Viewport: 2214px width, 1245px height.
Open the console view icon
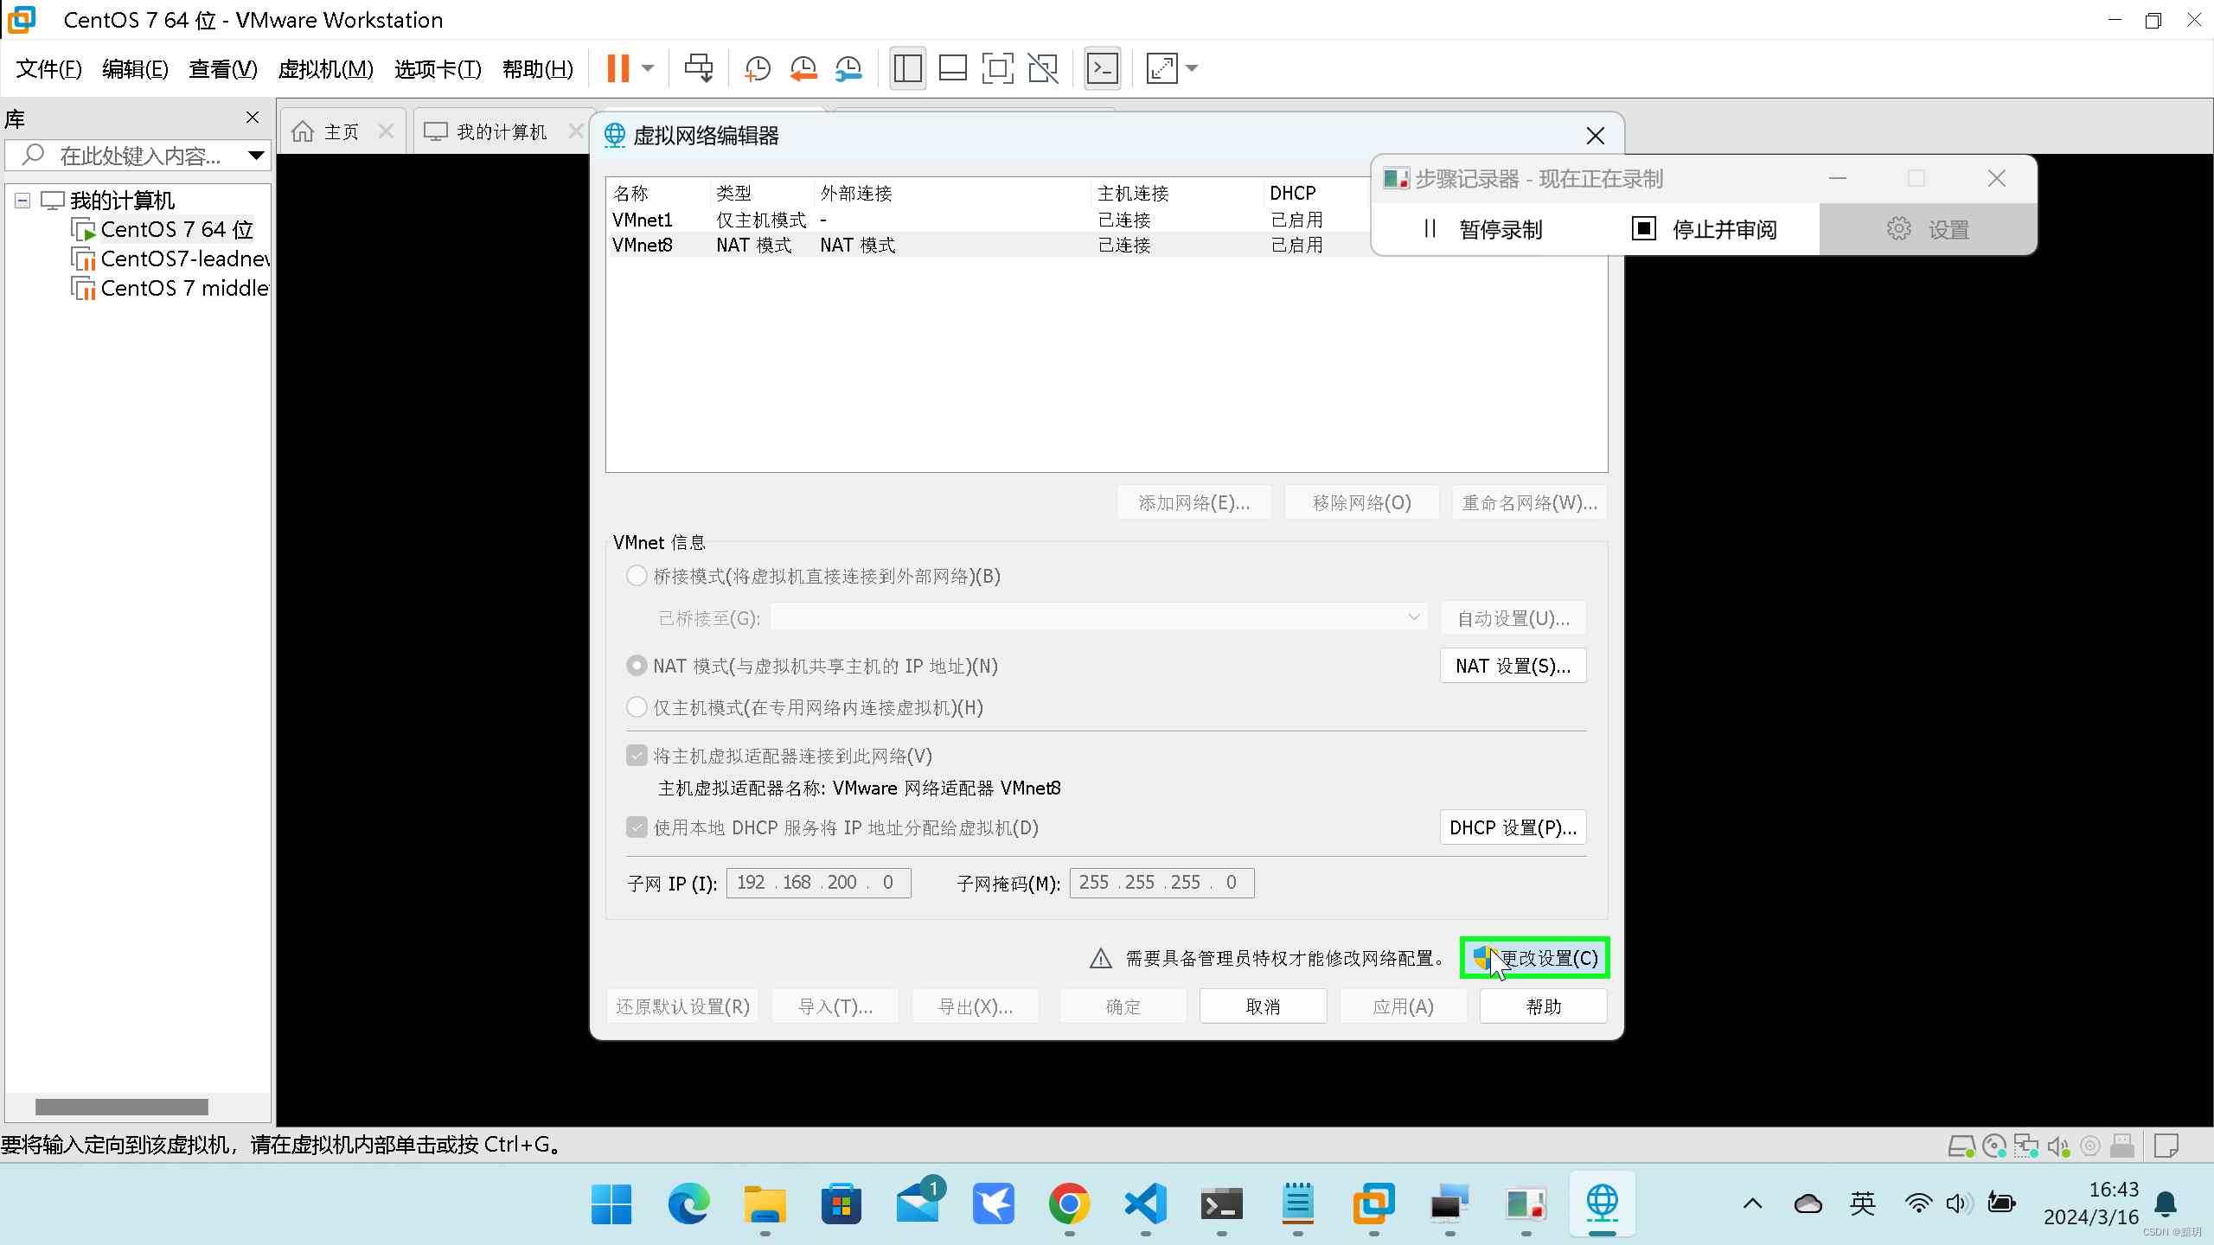pos(1103,68)
